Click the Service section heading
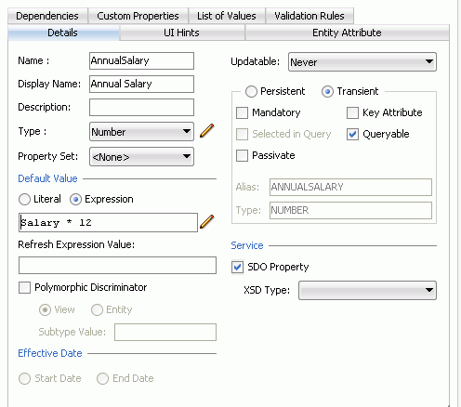The image size is (461, 407). [x=247, y=245]
